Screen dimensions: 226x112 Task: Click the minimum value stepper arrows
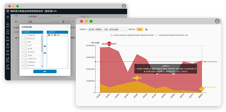[63, 22]
